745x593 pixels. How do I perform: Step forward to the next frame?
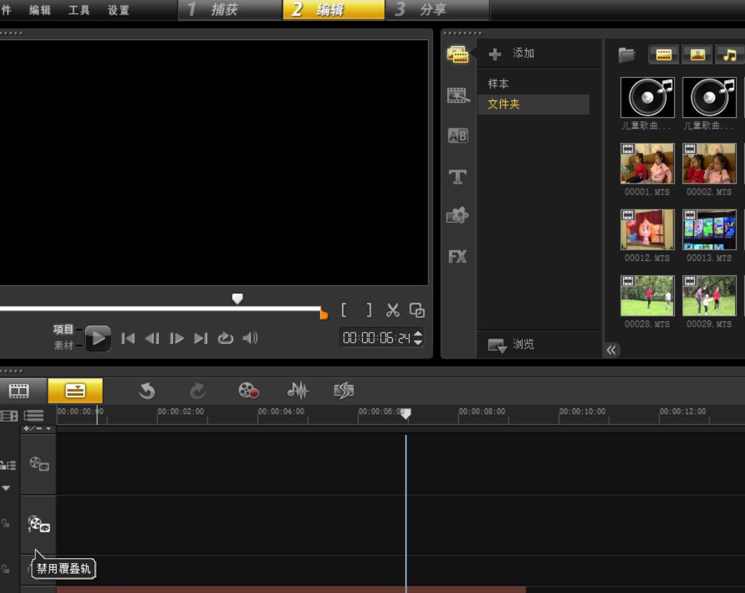(x=177, y=338)
